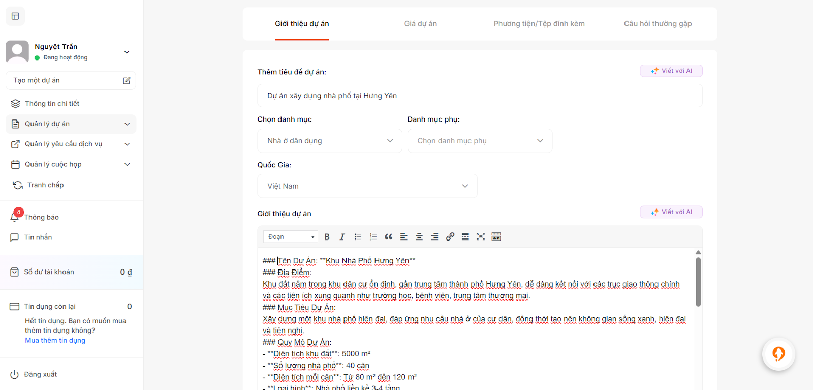This screenshot has width=813, height=390.
Task: Open the Nhà ở dân dụng category dropdown
Action: [x=330, y=141]
